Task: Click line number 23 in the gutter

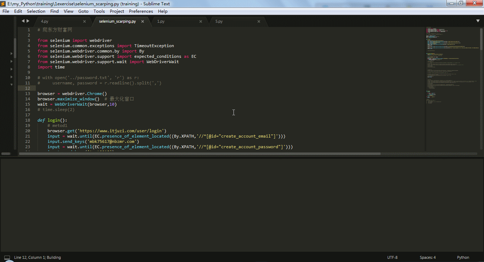Action: pos(28,147)
